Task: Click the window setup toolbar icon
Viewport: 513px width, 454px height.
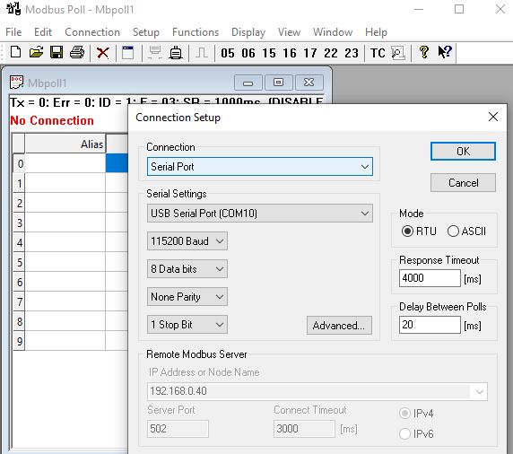Action: click(x=127, y=52)
